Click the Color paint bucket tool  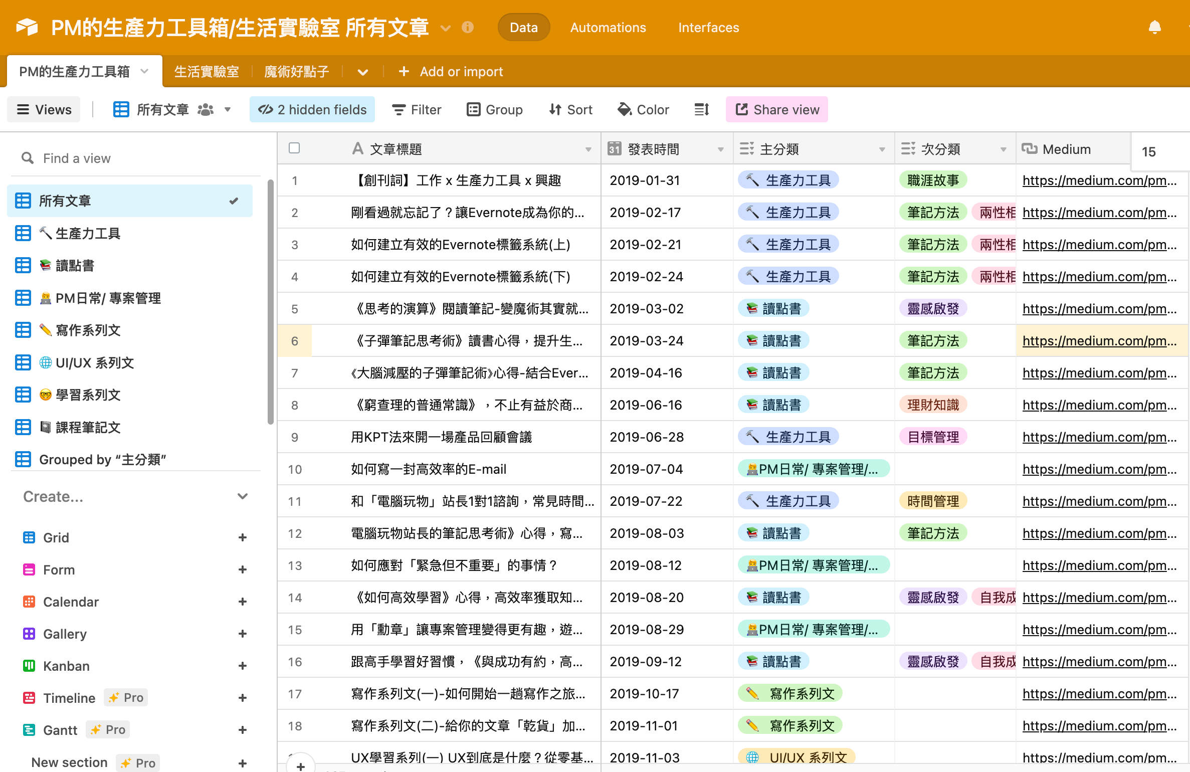point(644,109)
